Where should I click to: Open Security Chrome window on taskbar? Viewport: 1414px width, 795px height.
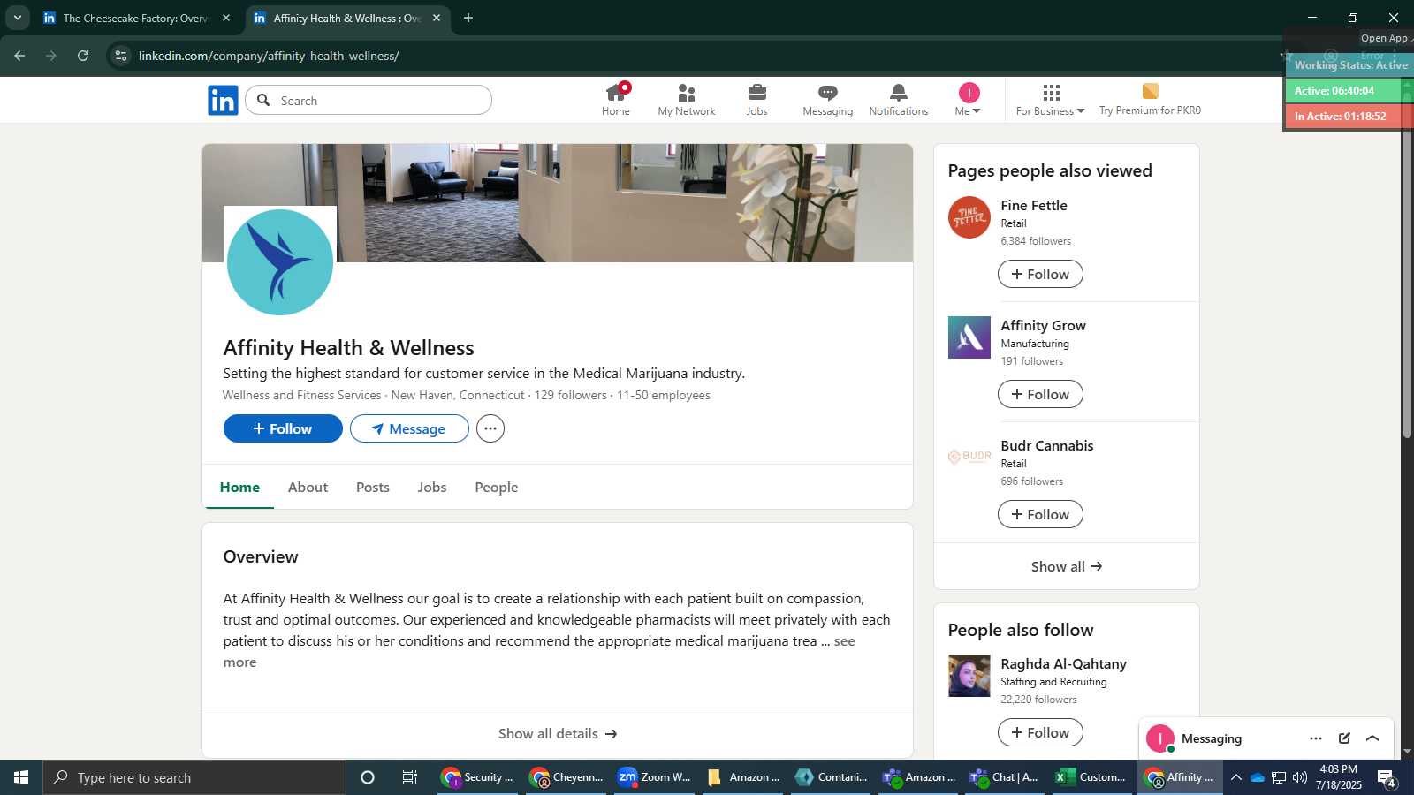point(477,777)
